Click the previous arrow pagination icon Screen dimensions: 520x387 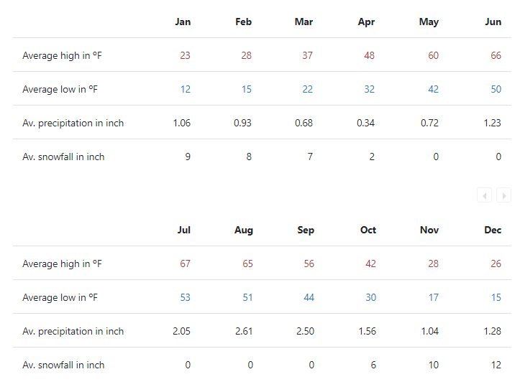pos(484,195)
